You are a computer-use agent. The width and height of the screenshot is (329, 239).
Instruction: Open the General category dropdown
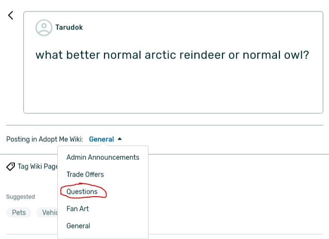(x=101, y=139)
